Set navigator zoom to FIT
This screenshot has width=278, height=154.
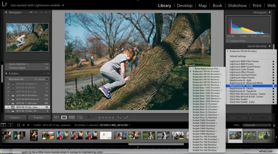coord(31,12)
